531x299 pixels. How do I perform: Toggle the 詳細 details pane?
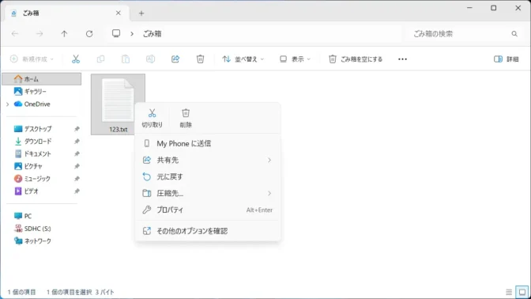507,59
